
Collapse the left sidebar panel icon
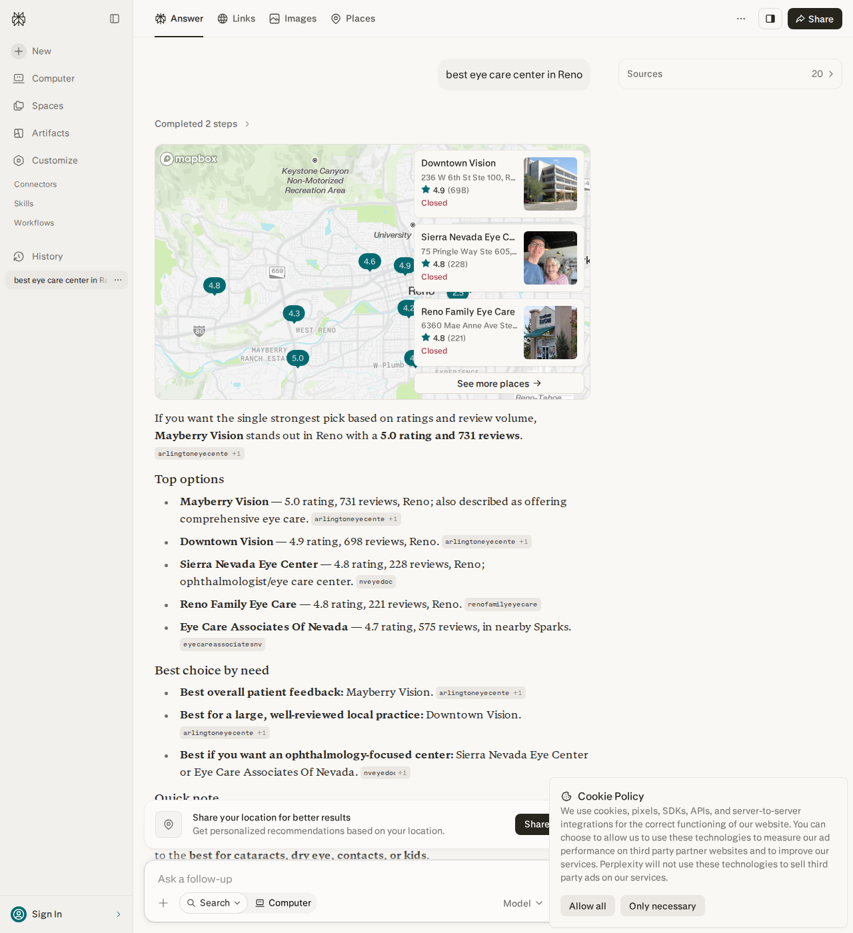(x=115, y=19)
